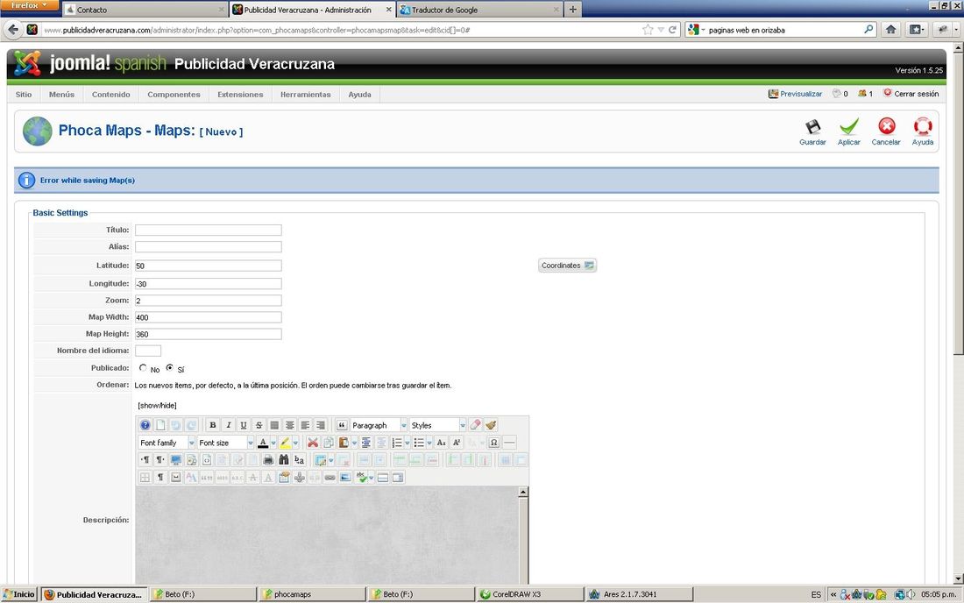The height and width of the screenshot is (603, 964).
Task: Toggle left-to-right text direction
Action: pyautogui.click(x=145, y=460)
